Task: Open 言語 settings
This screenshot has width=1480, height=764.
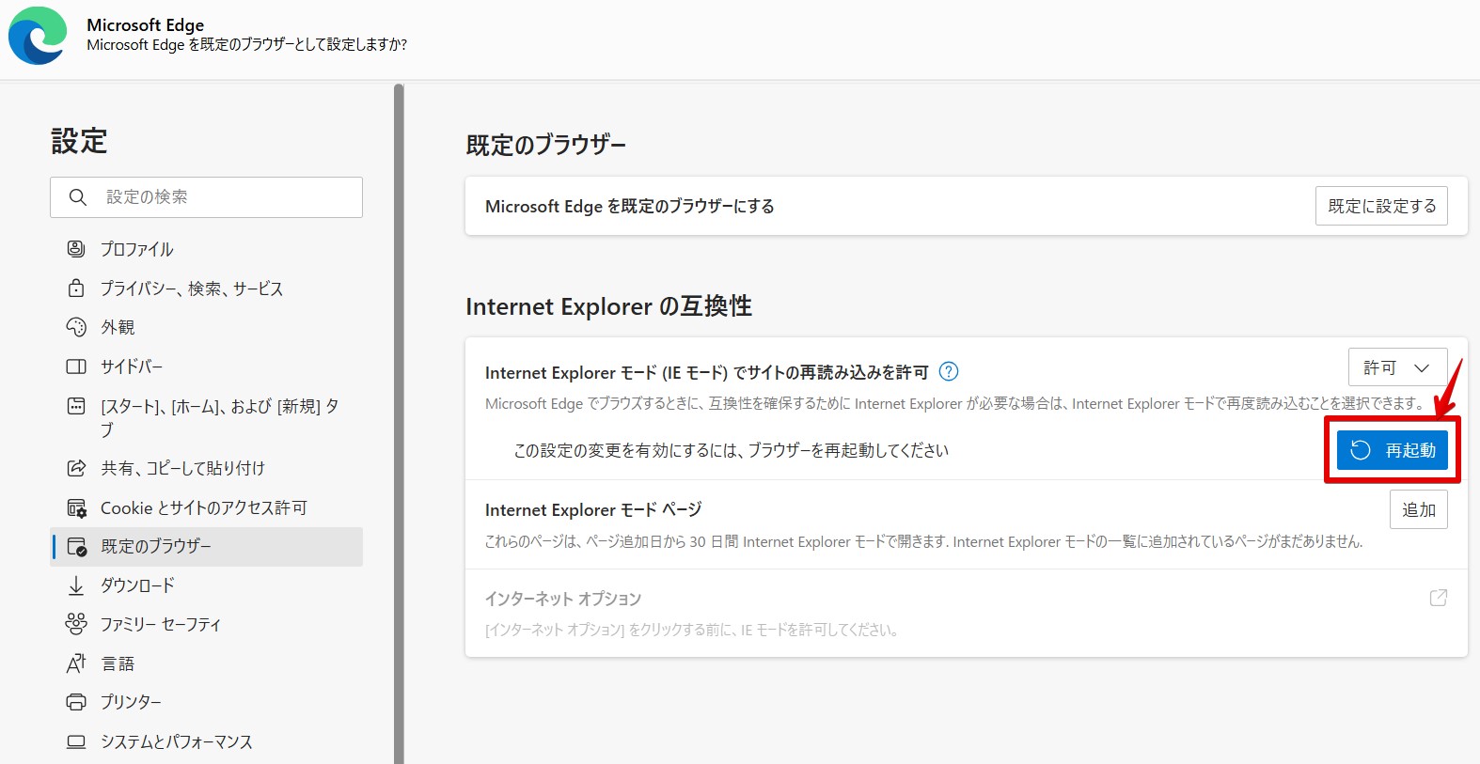Action: [207, 663]
